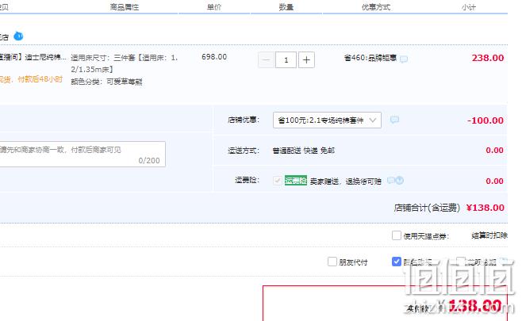Click the subtotal 238.00
Viewport: 522px width, 321px height.
click(488, 58)
